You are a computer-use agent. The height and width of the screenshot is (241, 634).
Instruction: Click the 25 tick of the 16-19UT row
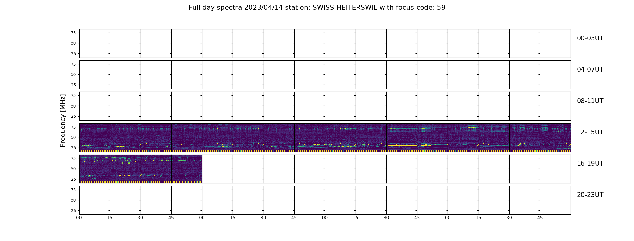coord(73,179)
